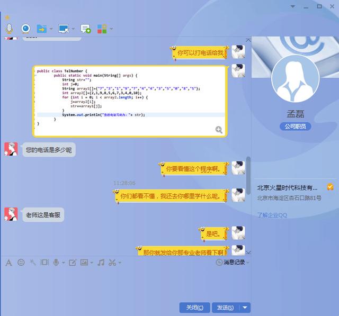The image size is (339, 316).
Task: Click the chat history vertical scrollbar
Action: 248,175
